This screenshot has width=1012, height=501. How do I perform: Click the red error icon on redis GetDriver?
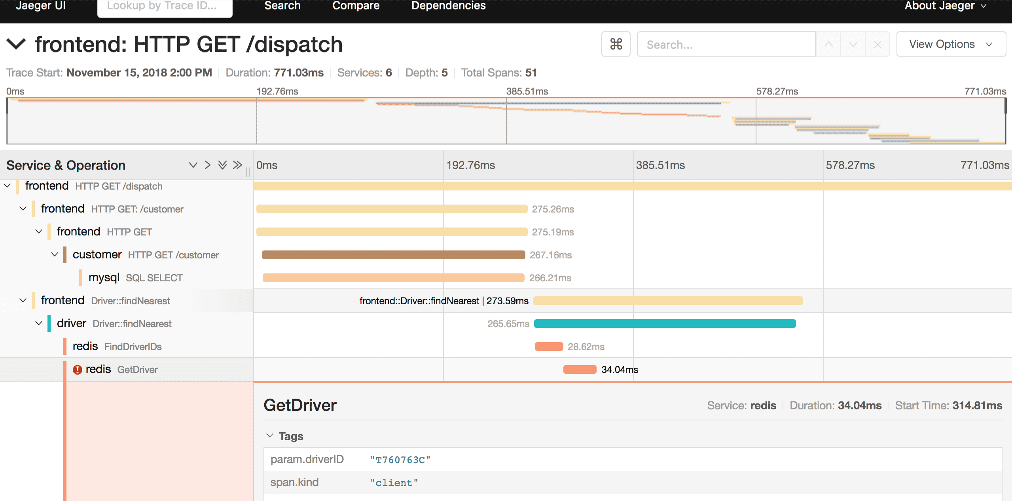(x=77, y=369)
